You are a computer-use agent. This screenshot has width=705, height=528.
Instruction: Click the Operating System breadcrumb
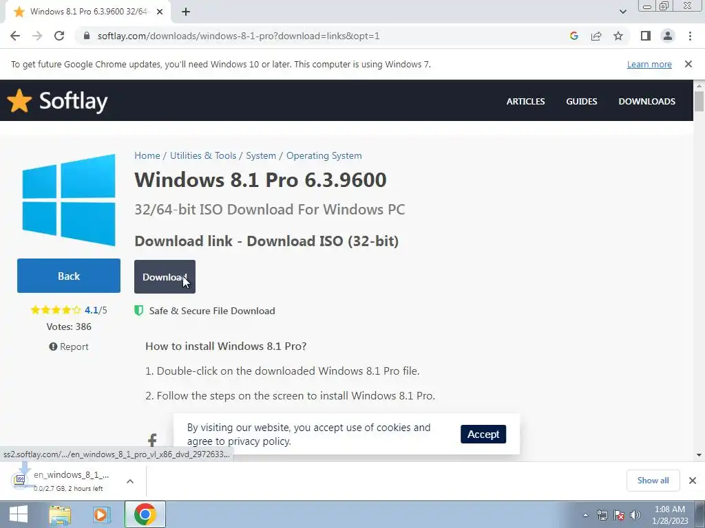click(x=324, y=155)
